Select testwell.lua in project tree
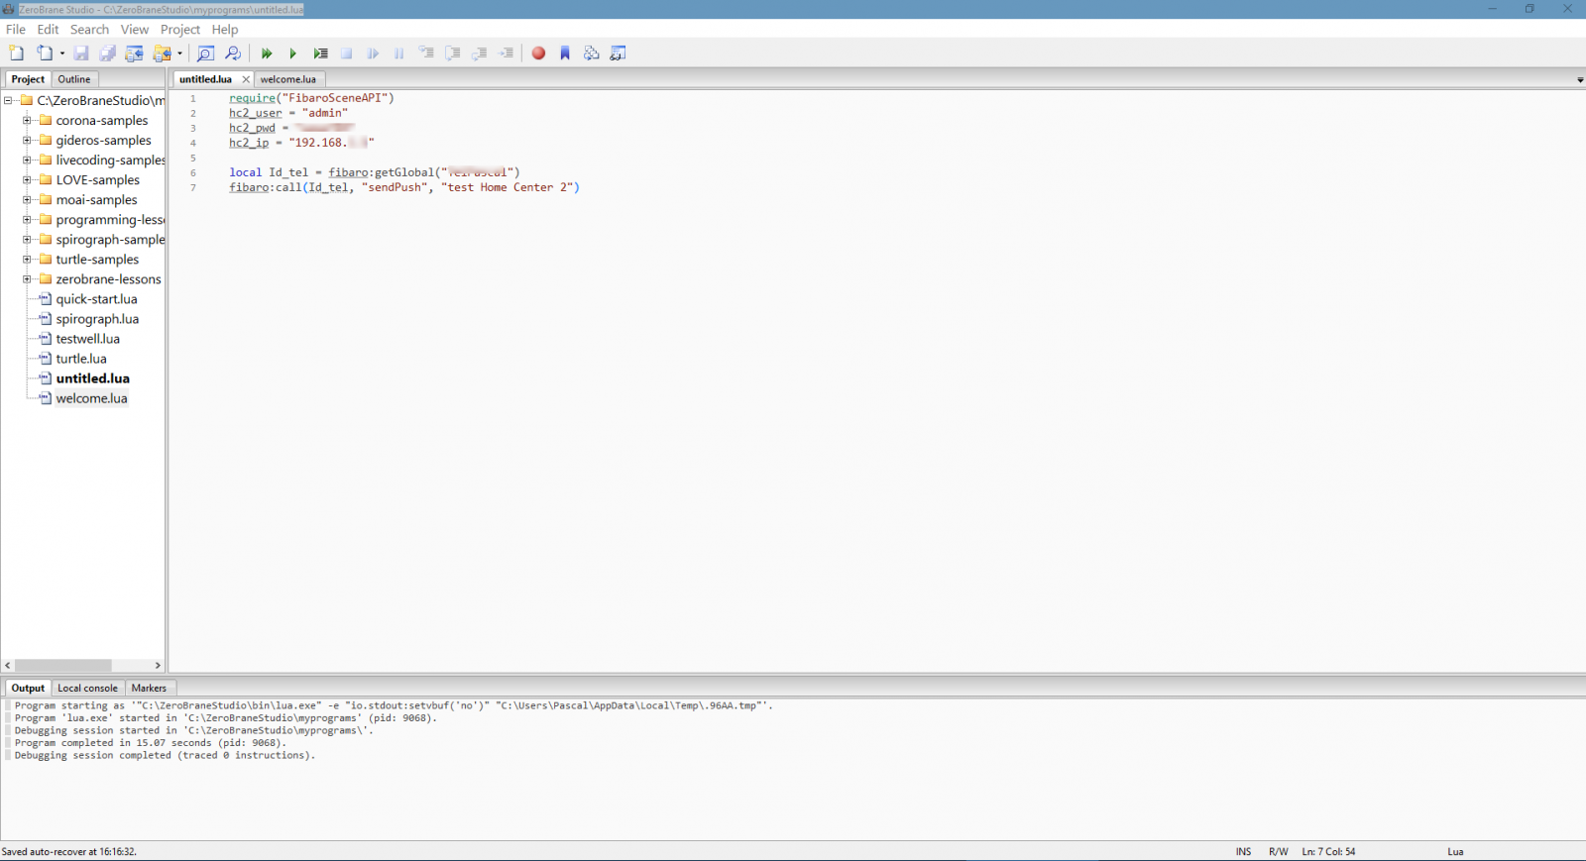 tap(87, 338)
